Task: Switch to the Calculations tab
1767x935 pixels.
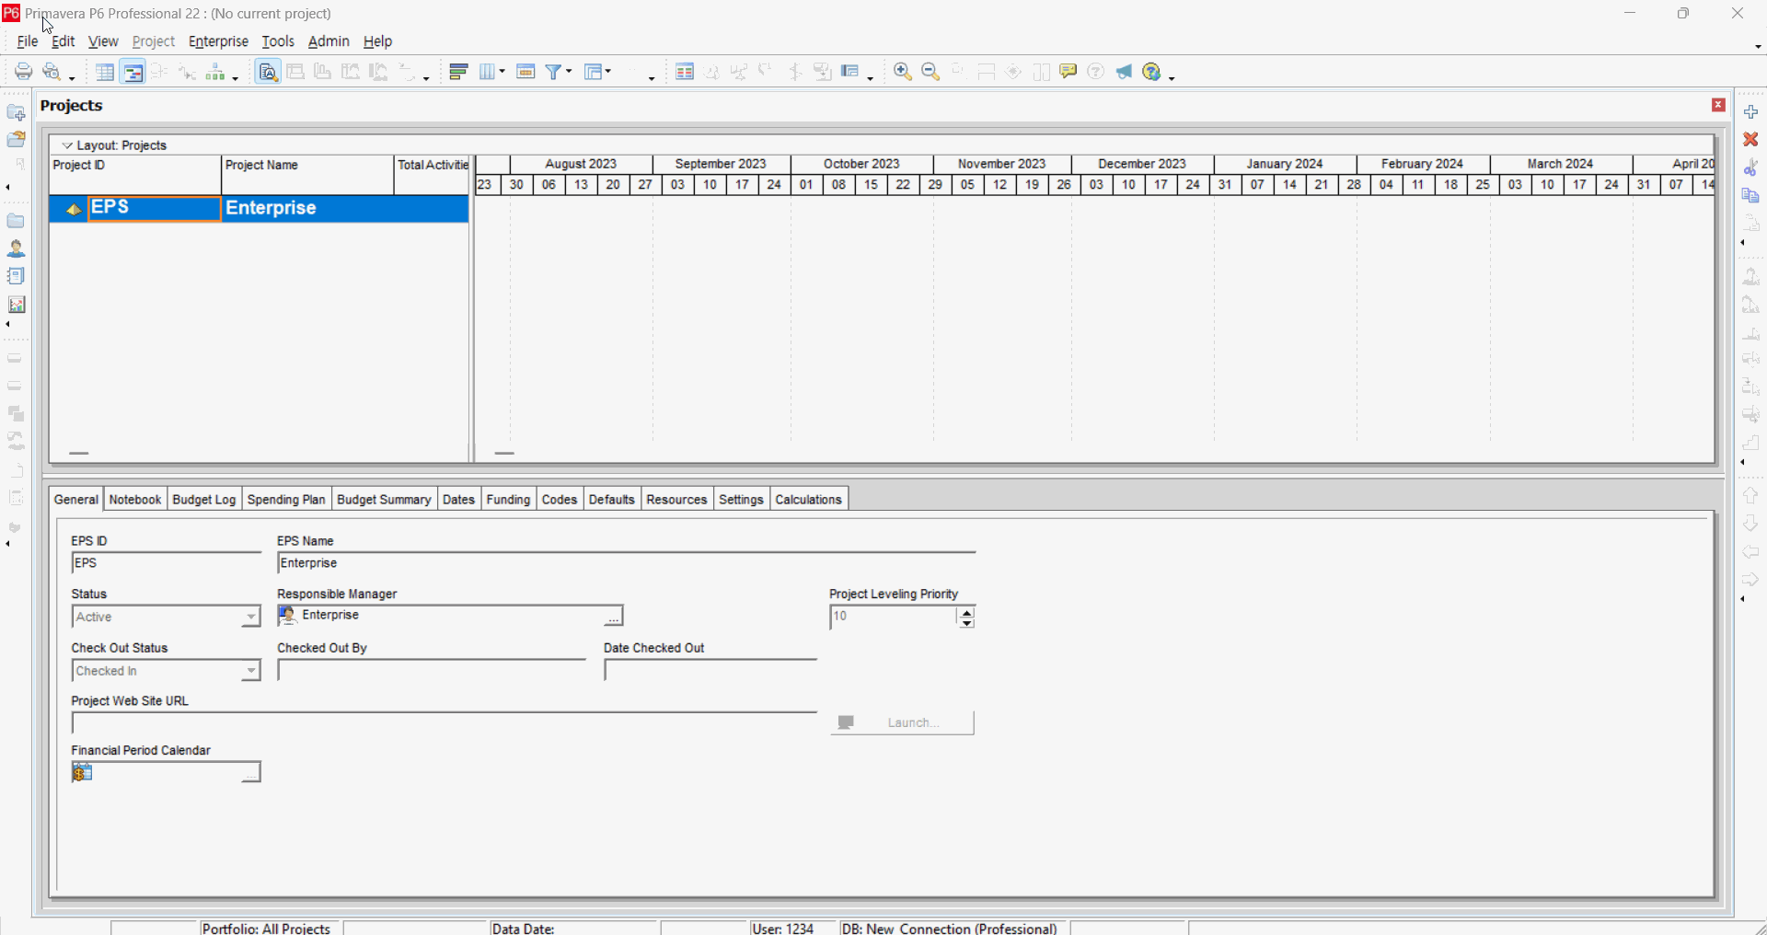Action: [x=808, y=499]
